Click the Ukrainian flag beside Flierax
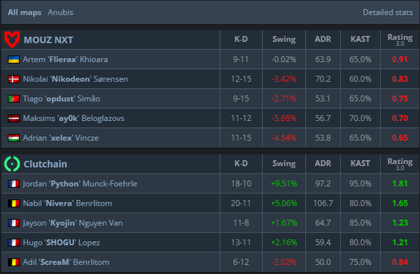420x274 pixels. pyautogui.click(x=14, y=59)
